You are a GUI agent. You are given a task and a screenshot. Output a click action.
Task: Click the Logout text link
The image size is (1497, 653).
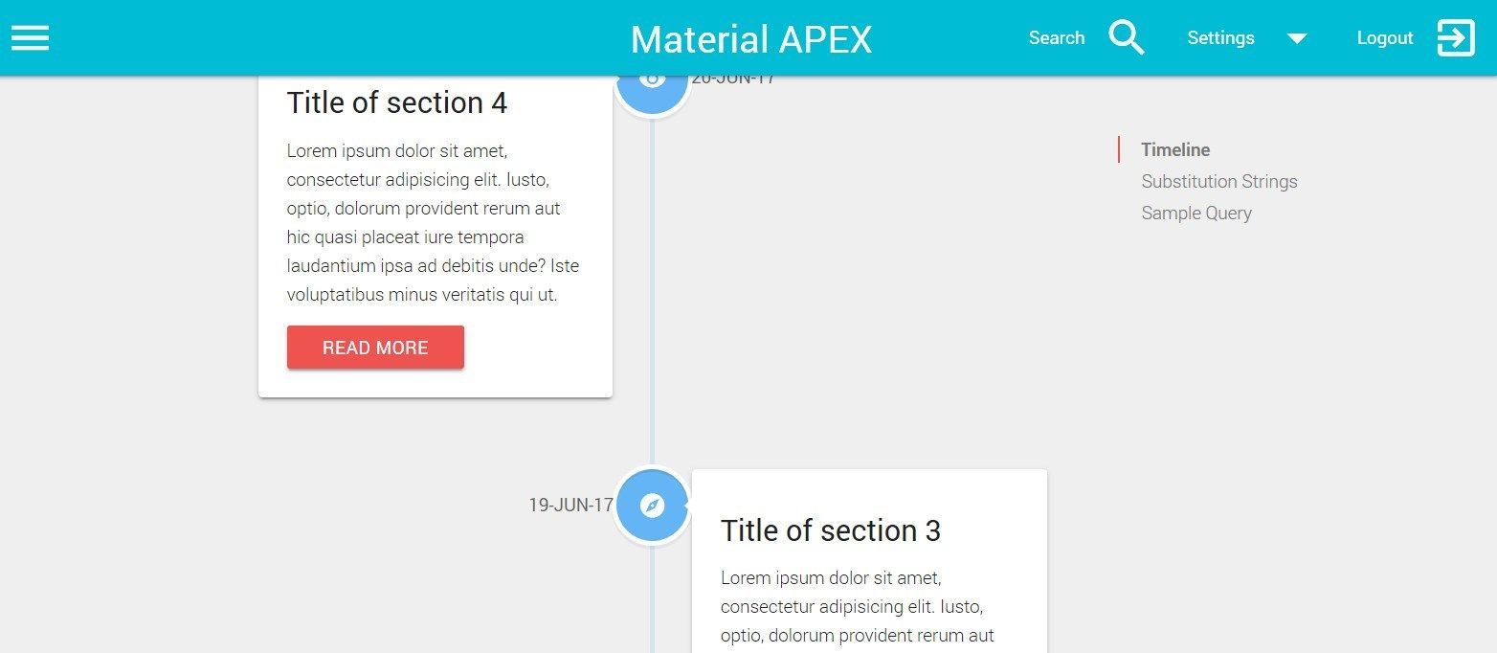pyautogui.click(x=1385, y=37)
